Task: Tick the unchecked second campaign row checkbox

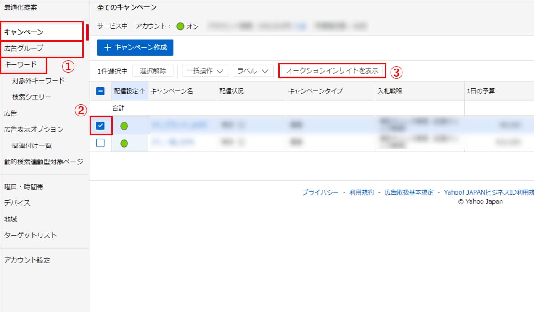Action: 100,143
